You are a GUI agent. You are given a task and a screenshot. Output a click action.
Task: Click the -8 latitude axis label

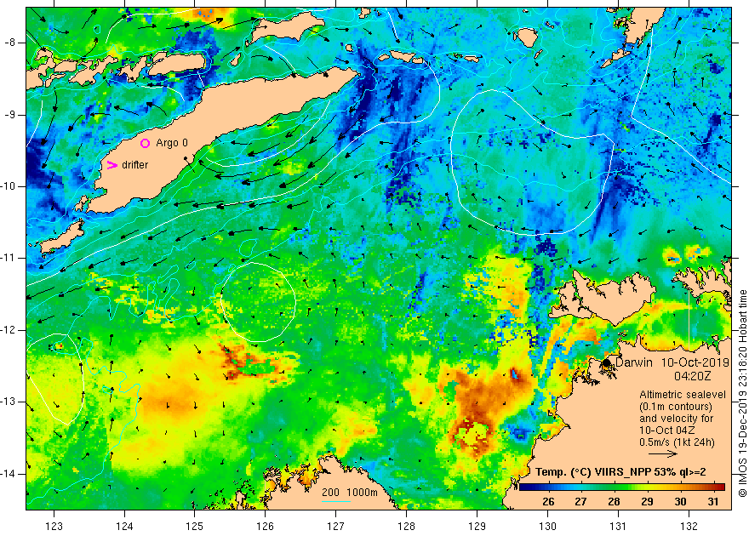tap(10, 43)
